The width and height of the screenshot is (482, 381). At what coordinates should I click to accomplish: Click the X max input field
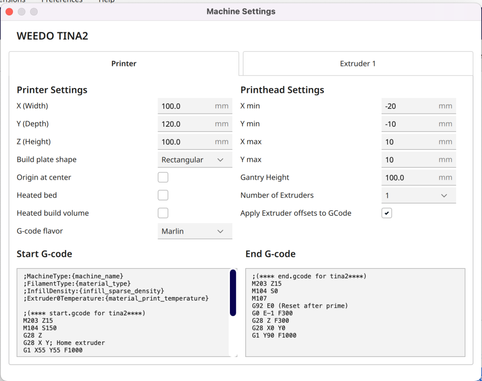[x=419, y=142]
